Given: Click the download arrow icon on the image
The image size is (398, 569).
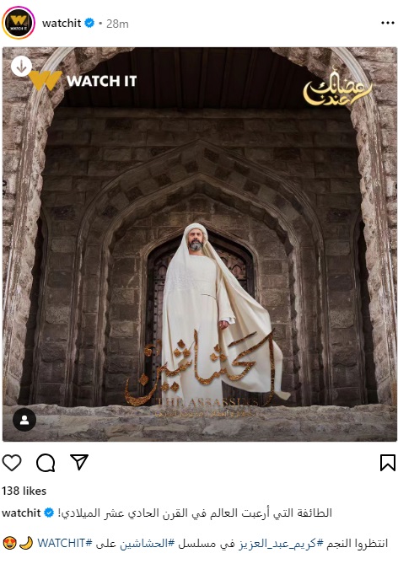Looking at the screenshot, I should tap(21, 66).
